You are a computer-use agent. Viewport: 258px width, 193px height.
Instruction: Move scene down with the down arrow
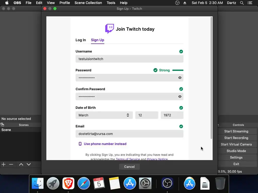click(x=29, y=164)
